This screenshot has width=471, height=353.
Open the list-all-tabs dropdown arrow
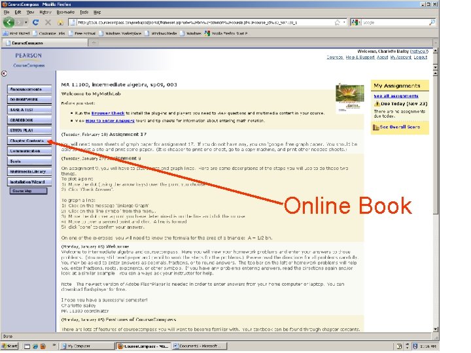pos(435,43)
